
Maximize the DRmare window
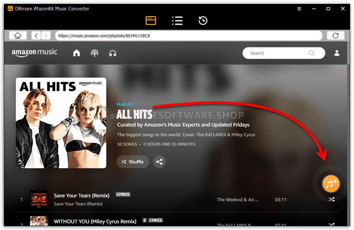click(x=328, y=9)
